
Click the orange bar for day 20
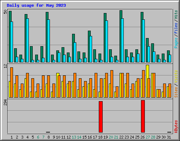click(112, 84)
